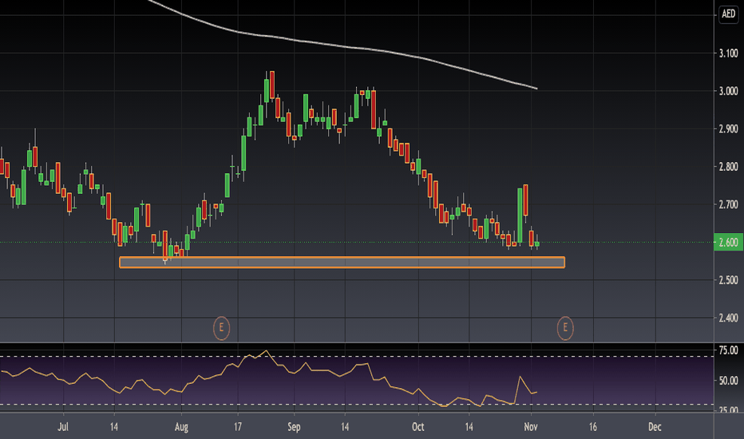This screenshot has height=439, width=744.
Task: Click the 3.100 price axis label
Action: pyautogui.click(x=728, y=53)
